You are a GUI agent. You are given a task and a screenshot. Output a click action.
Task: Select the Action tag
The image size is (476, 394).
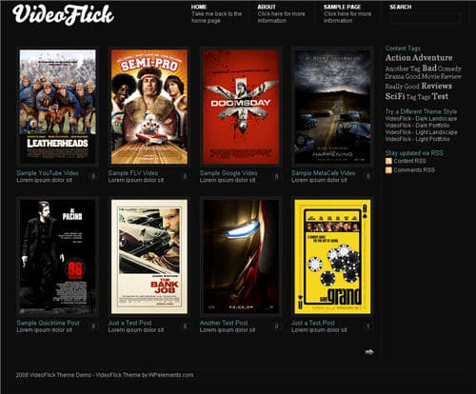[398, 58]
